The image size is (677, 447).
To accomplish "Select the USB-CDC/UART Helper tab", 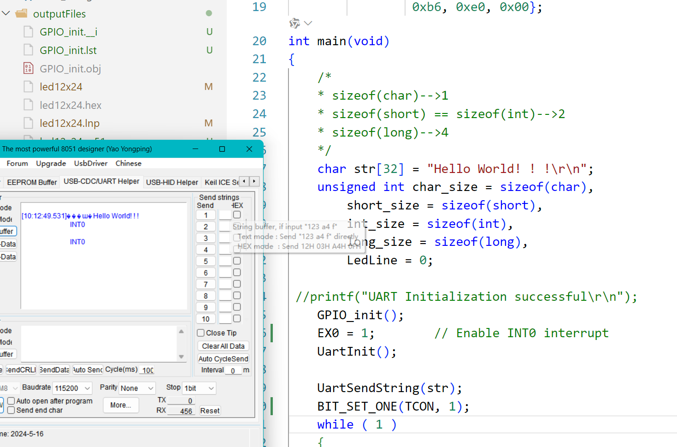I will pos(101,181).
